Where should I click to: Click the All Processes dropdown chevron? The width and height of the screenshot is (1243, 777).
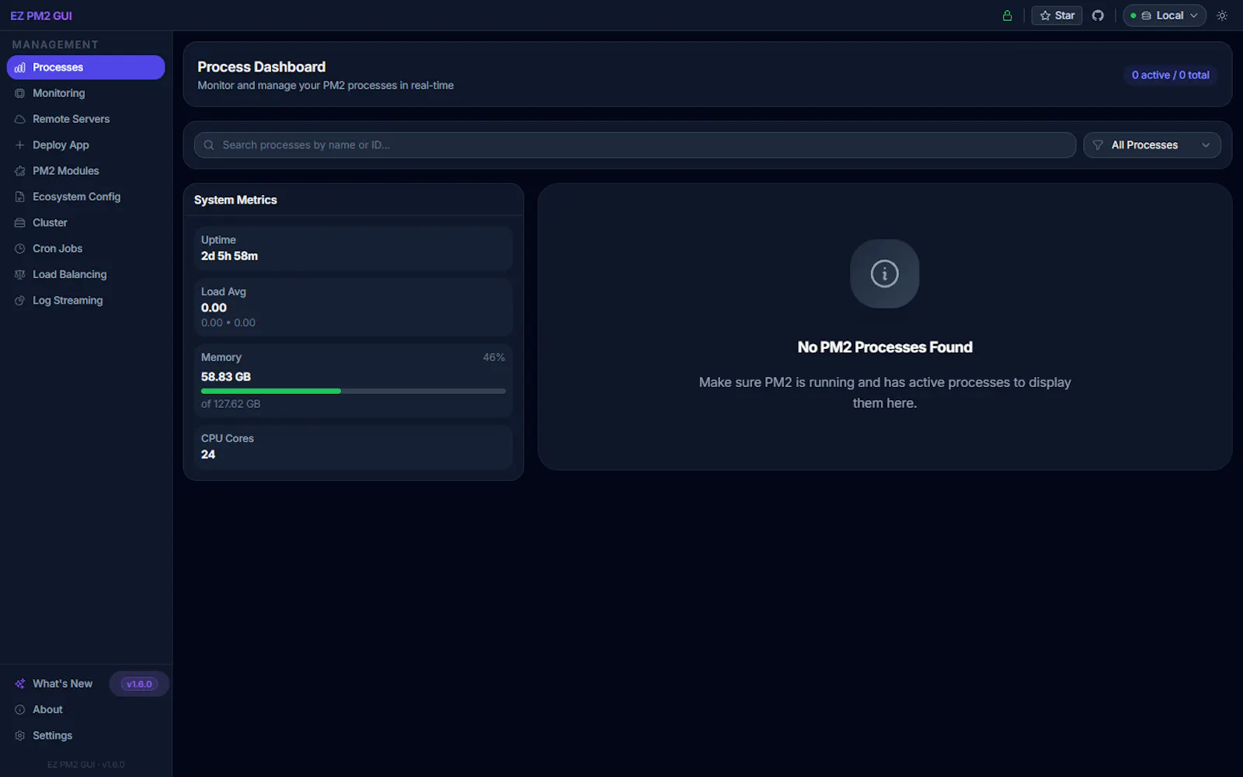[1206, 145]
